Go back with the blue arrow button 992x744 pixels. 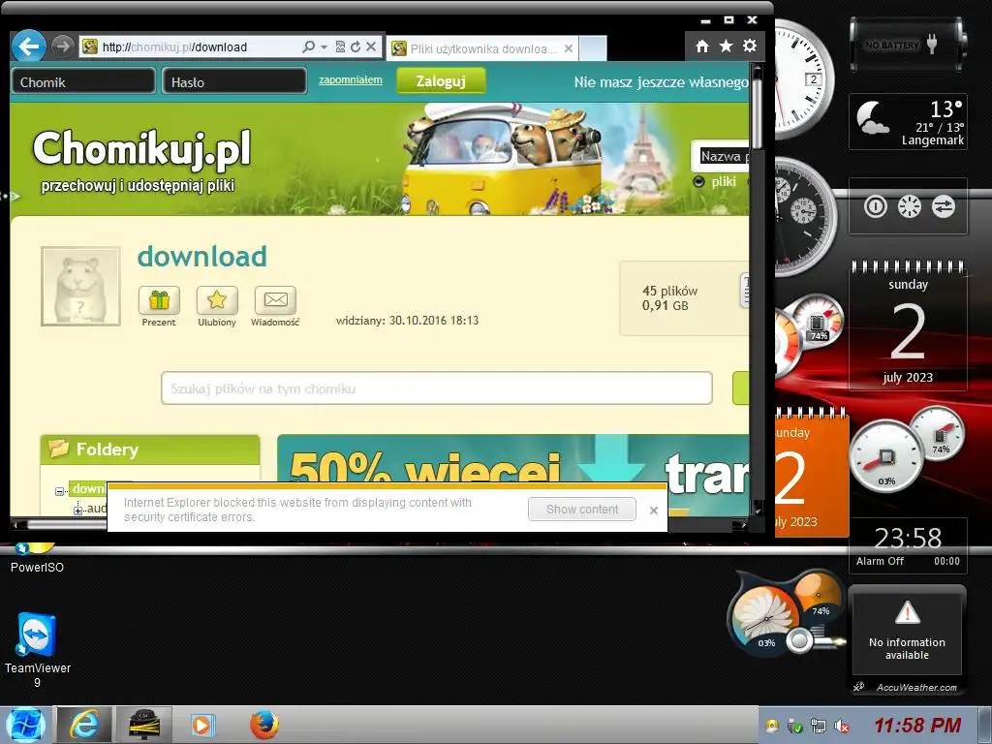(28, 46)
